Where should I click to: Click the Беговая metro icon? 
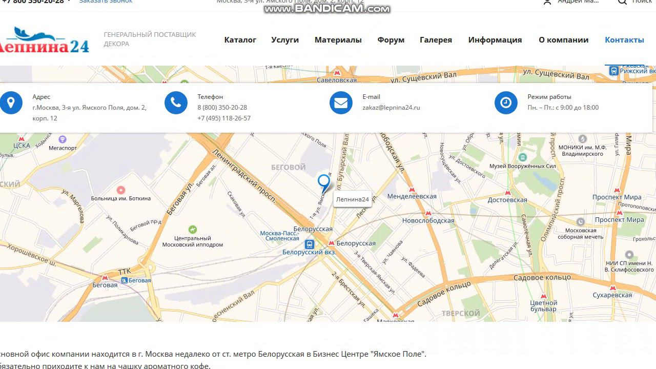pos(105,277)
